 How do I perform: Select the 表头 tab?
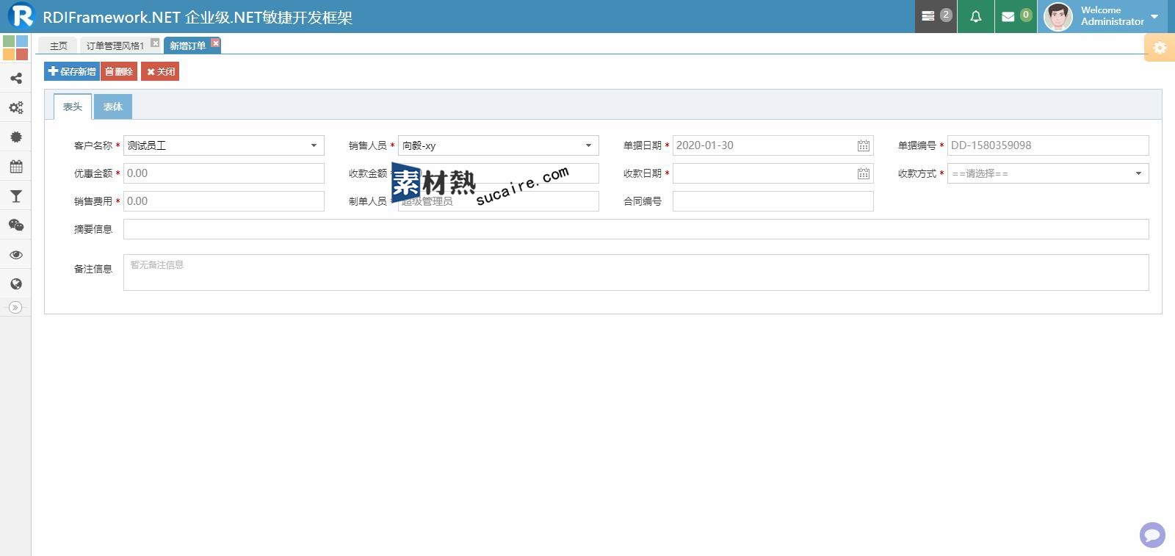[73, 106]
